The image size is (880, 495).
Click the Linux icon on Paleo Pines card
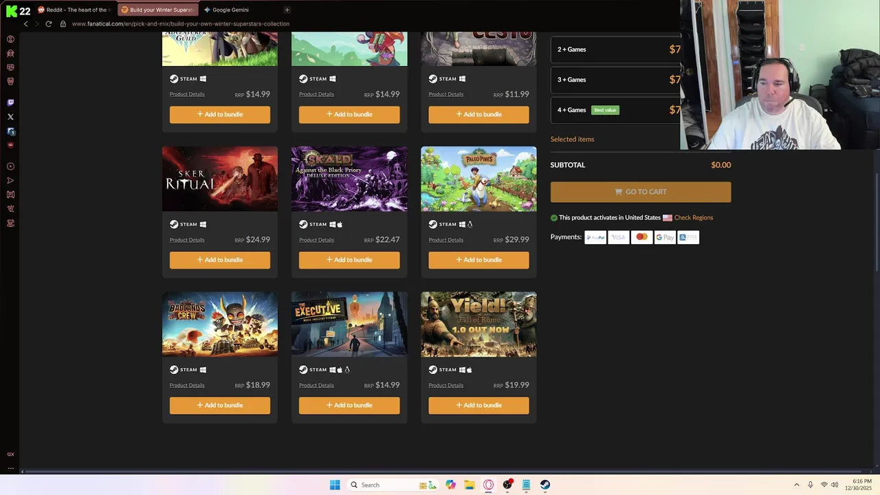pyautogui.click(x=470, y=224)
